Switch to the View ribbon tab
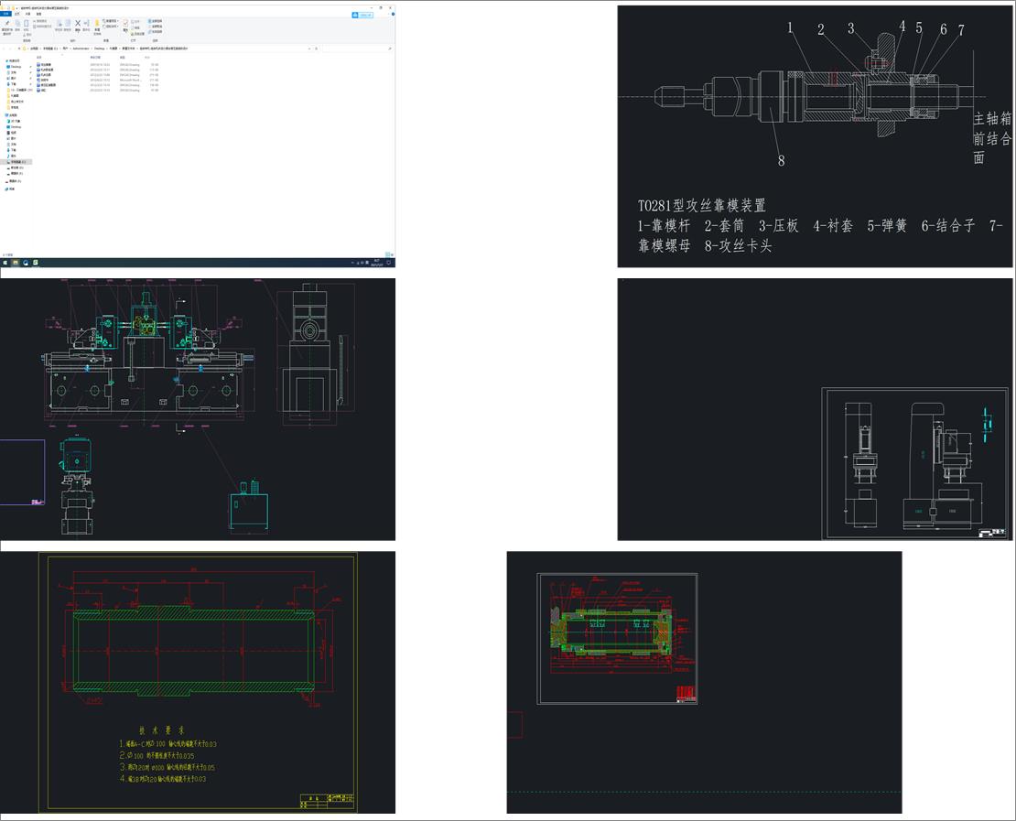 [x=38, y=14]
